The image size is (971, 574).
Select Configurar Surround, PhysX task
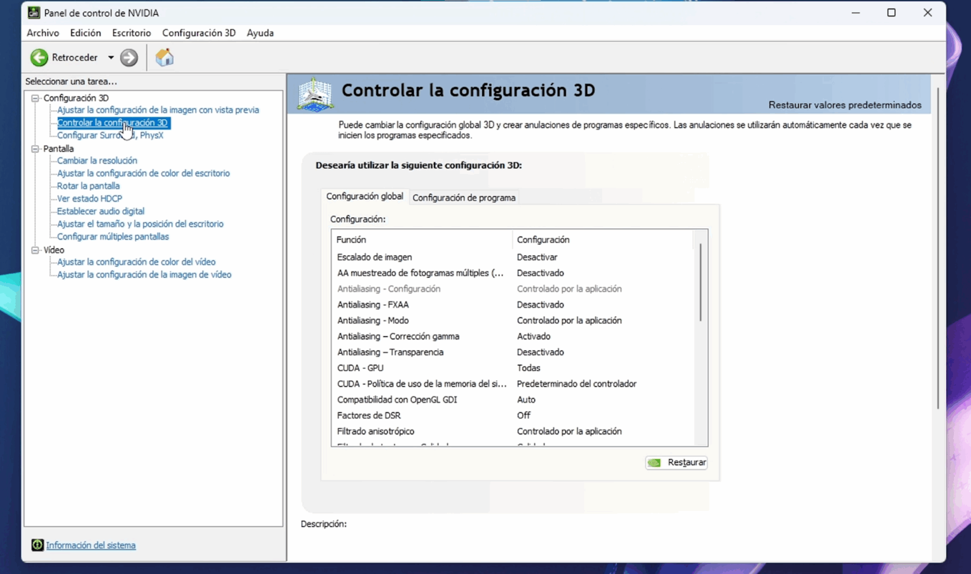click(x=110, y=135)
